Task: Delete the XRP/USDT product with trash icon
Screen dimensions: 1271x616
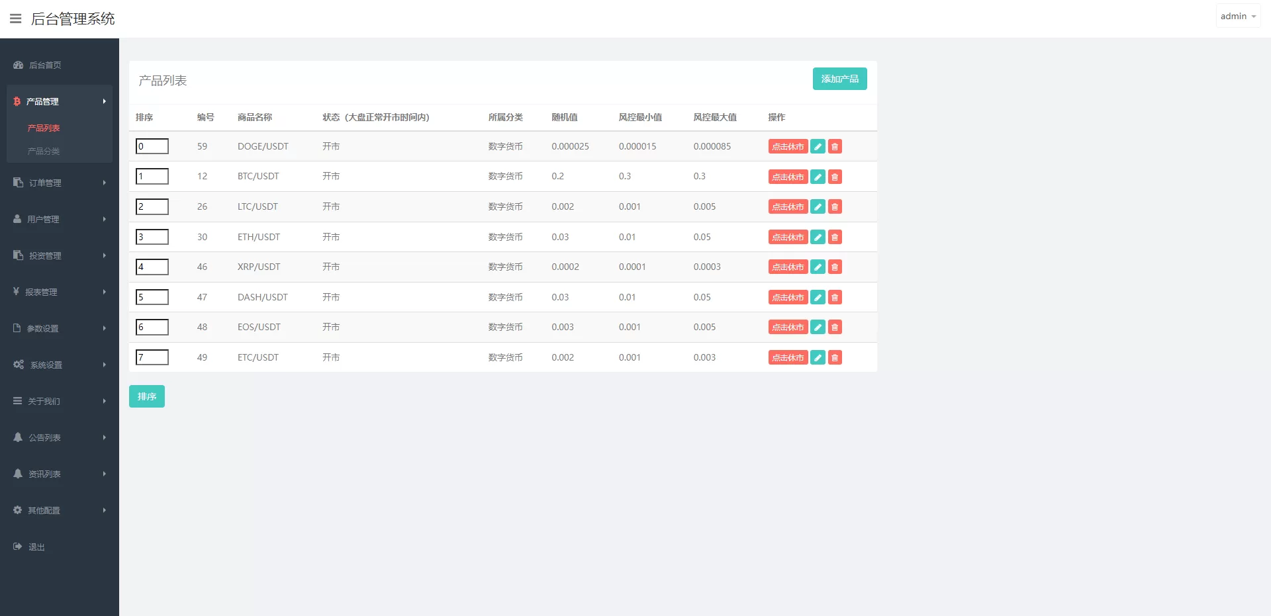Action: [835, 267]
